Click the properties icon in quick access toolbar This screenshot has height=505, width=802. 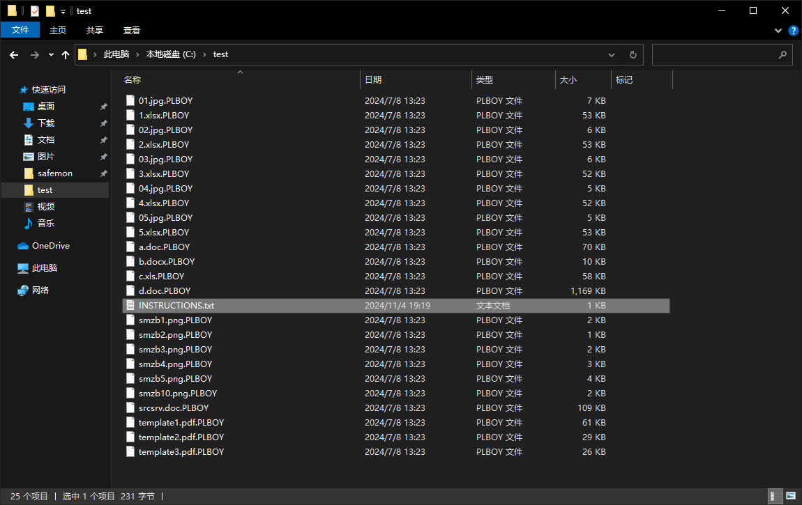coord(35,11)
